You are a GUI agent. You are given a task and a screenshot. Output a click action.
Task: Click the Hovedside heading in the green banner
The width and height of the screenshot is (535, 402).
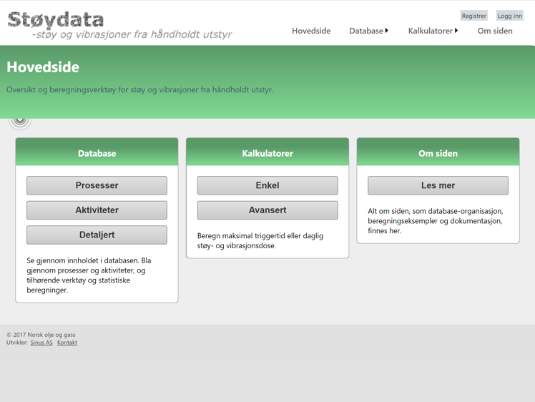tap(43, 67)
